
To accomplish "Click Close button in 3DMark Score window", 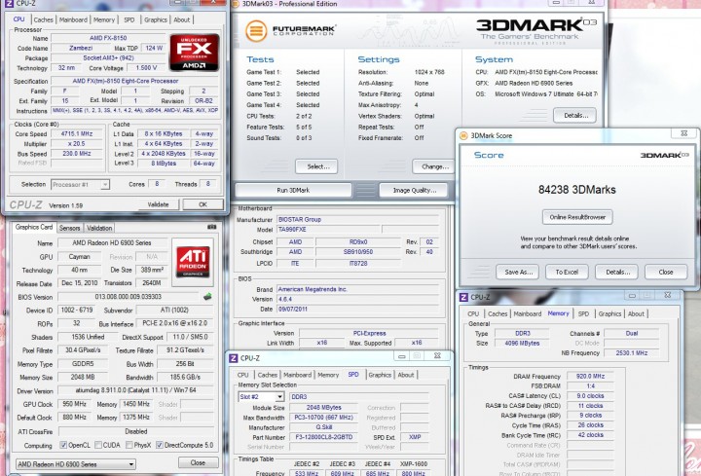I will point(666,272).
